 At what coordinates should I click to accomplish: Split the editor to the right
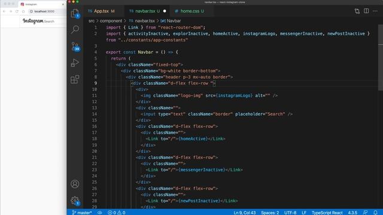[x=366, y=11]
